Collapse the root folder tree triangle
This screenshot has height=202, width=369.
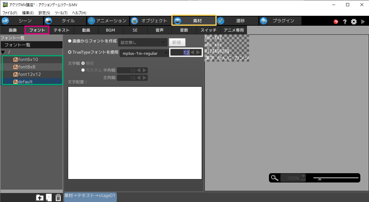click(3, 52)
